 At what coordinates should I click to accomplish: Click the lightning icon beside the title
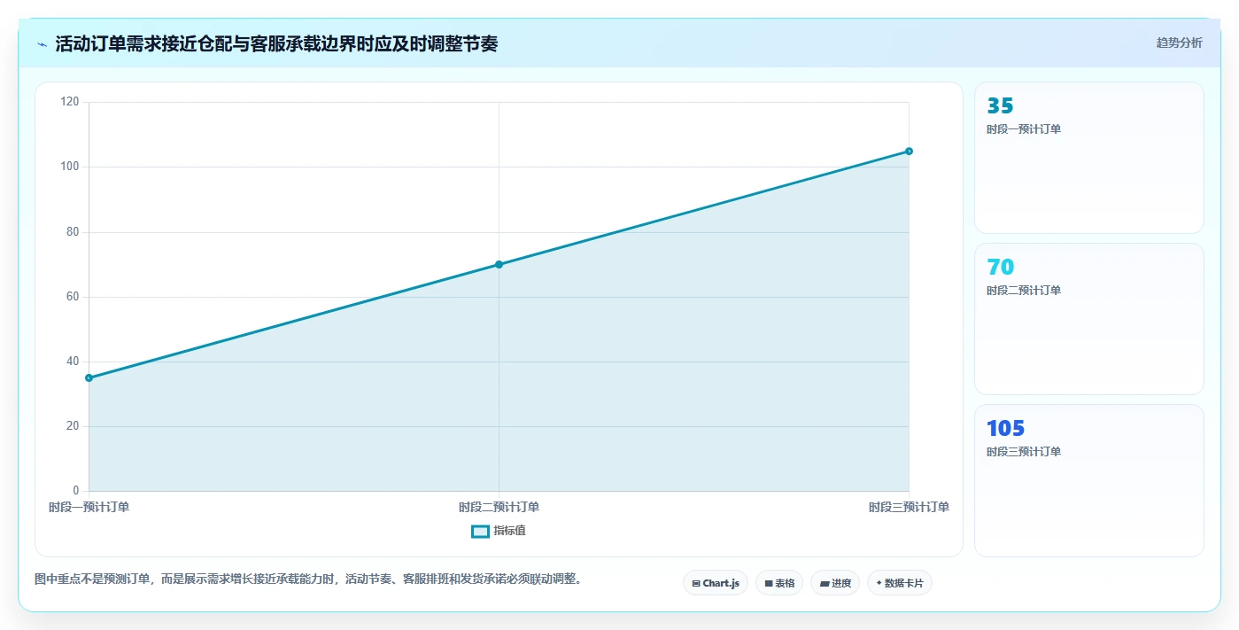[42, 44]
